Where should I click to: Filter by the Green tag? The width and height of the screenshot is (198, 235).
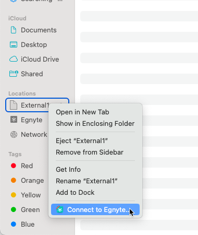pos(30,210)
